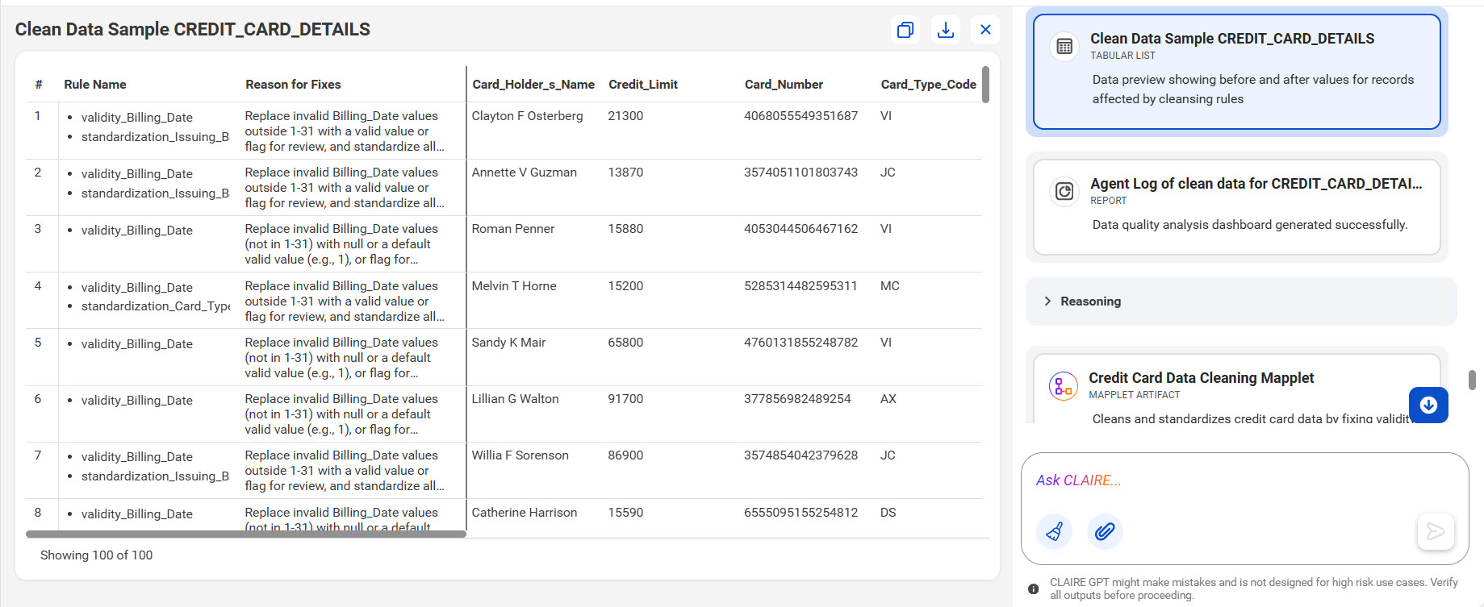
Task: Open the Agent Log of clean data card
Action: click(1236, 206)
